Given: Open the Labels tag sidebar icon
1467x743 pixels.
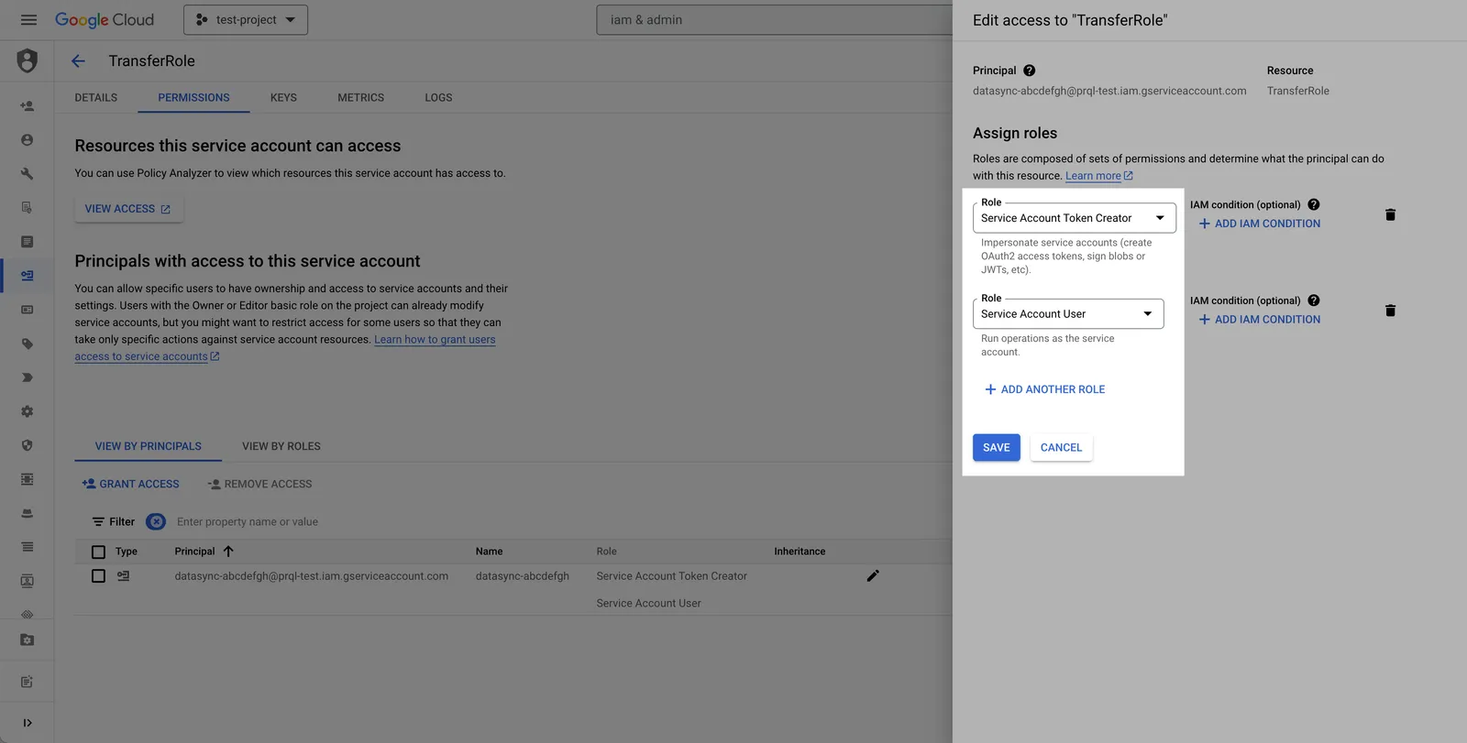Looking at the screenshot, I should click(28, 344).
